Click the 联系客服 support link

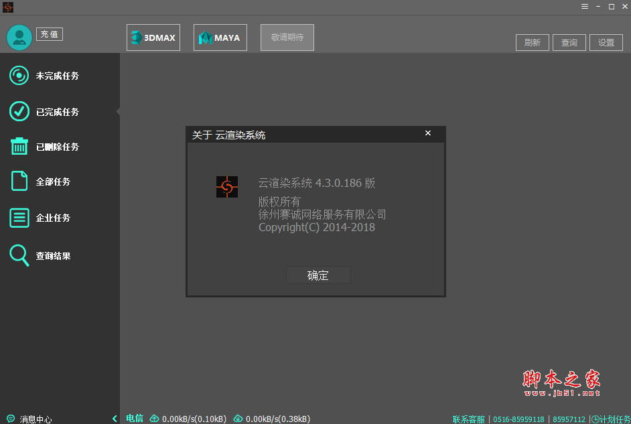468,419
